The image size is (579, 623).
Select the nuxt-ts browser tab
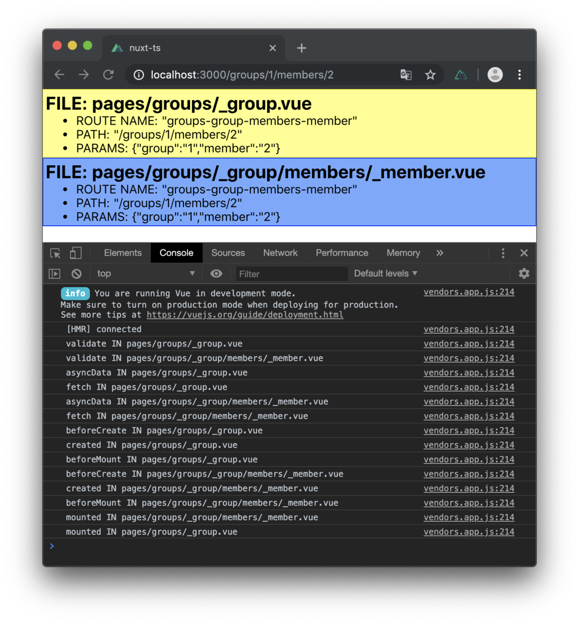tap(193, 48)
